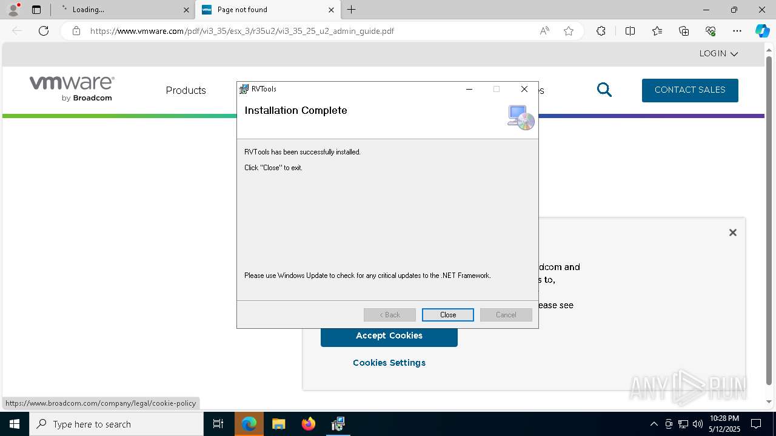This screenshot has height=436, width=776.
Task: Minimize the RVTools installer window
Action: [469, 89]
